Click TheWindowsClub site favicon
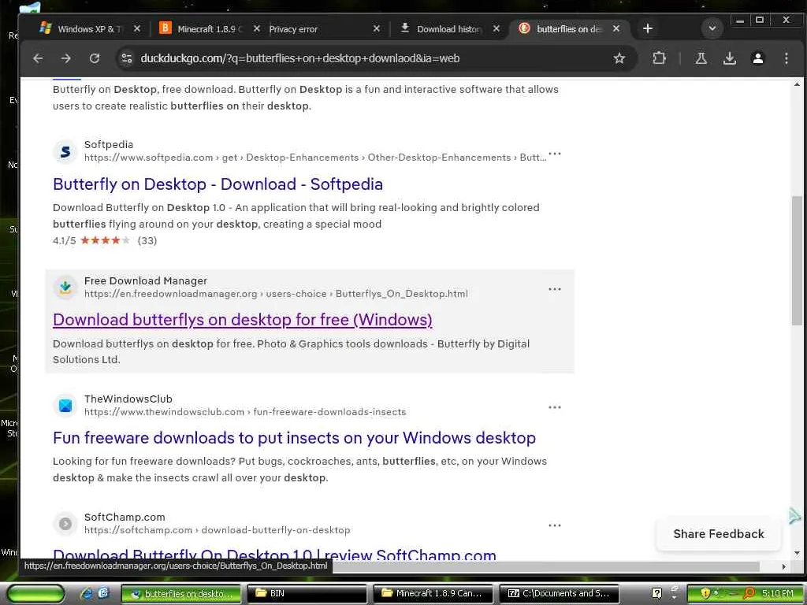807x605 pixels. click(65, 406)
